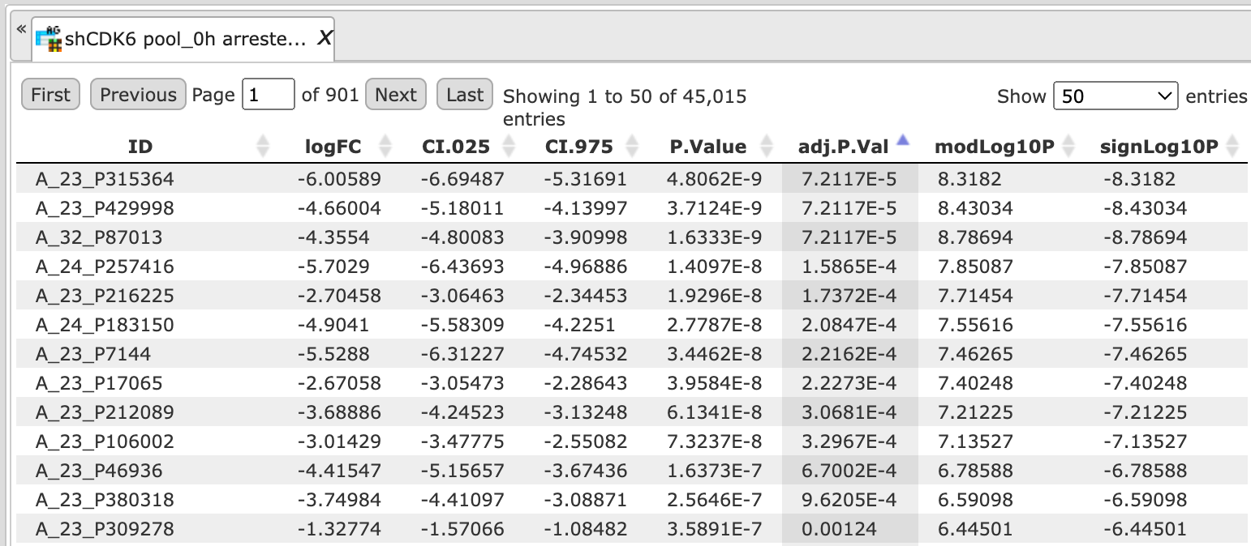This screenshot has height=546, width=1251.
Task: Click adj.P.Val cell 1.5865E-4
Action: [x=849, y=267]
